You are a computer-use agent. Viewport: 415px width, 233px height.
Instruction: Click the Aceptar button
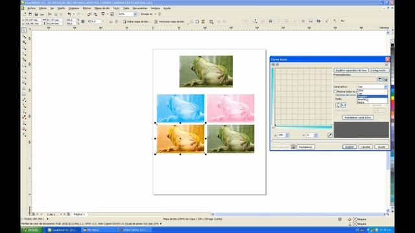pyautogui.click(x=350, y=147)
